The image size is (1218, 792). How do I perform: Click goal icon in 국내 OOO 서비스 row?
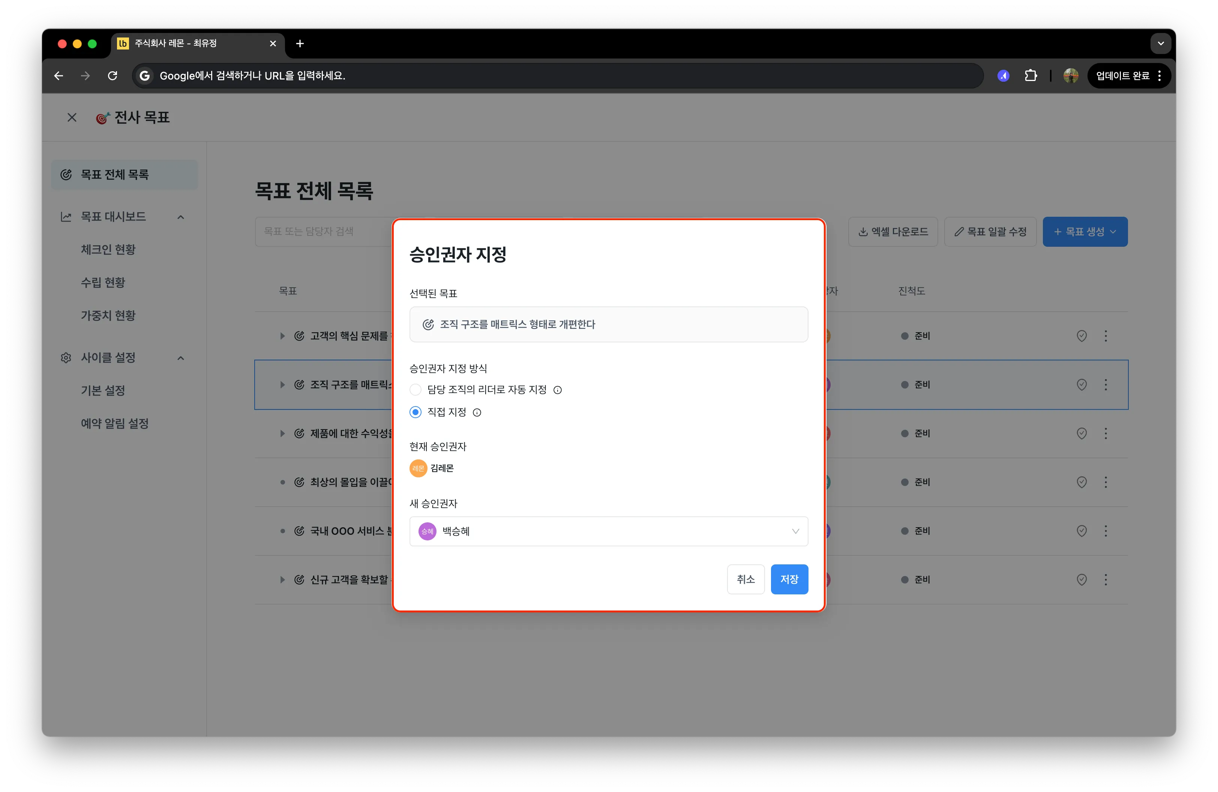pyautogui.click(x=299, y=531)
